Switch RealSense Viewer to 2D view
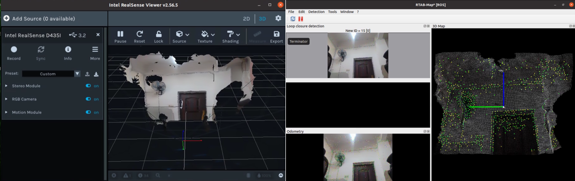Viewport: 575px width, 181px height. tap(246, 19)
